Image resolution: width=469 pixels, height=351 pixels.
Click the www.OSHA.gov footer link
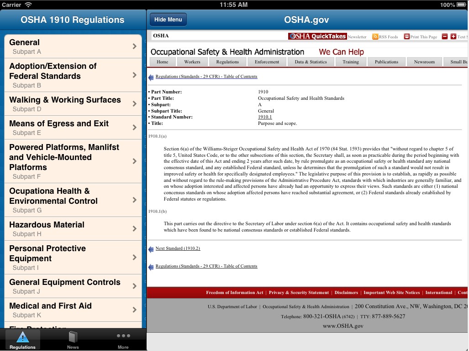343,326
